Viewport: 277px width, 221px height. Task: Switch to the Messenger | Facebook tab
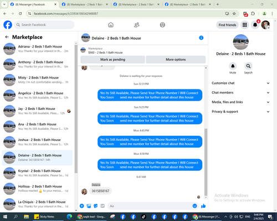[x=33, y=4]
